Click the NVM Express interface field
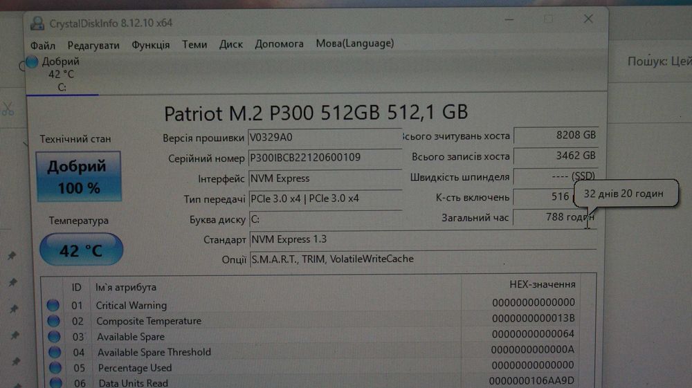The image size is (692, 388). pyautogui.click(x=325, y=178)
